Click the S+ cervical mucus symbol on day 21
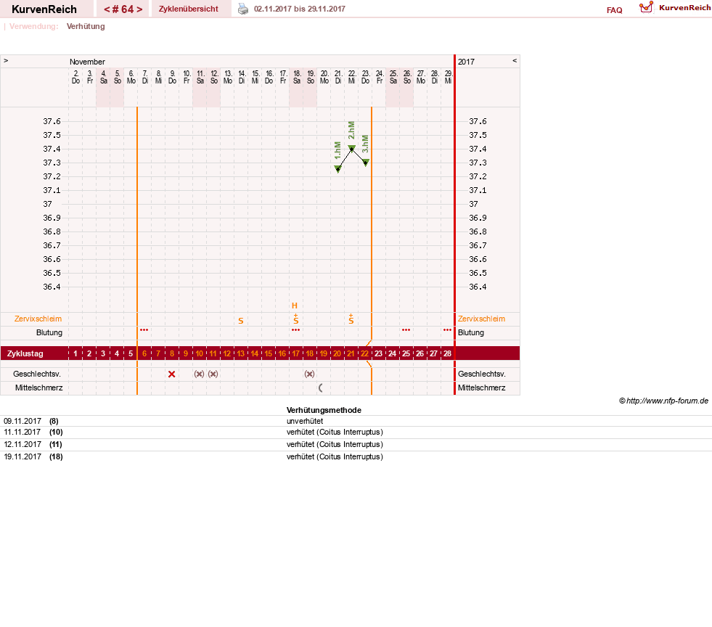The height and width of the screenshot is (627, 712). (x=351, y=319)
